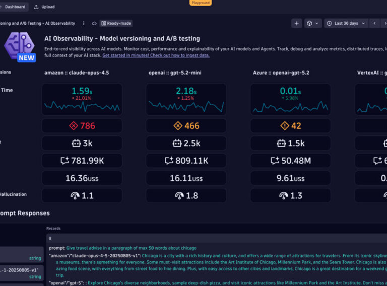The image size is (387, 286).
Task: Open the three-dot dashboard options menu
Action: point(84,23)
